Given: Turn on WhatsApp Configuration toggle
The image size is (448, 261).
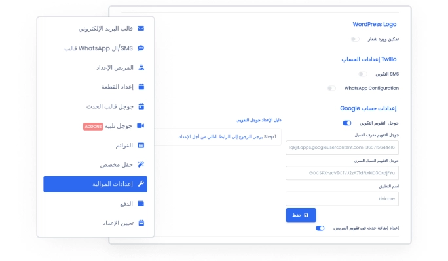Looking at the screenshot, I should pyautogui.click(x=332, y=88).
